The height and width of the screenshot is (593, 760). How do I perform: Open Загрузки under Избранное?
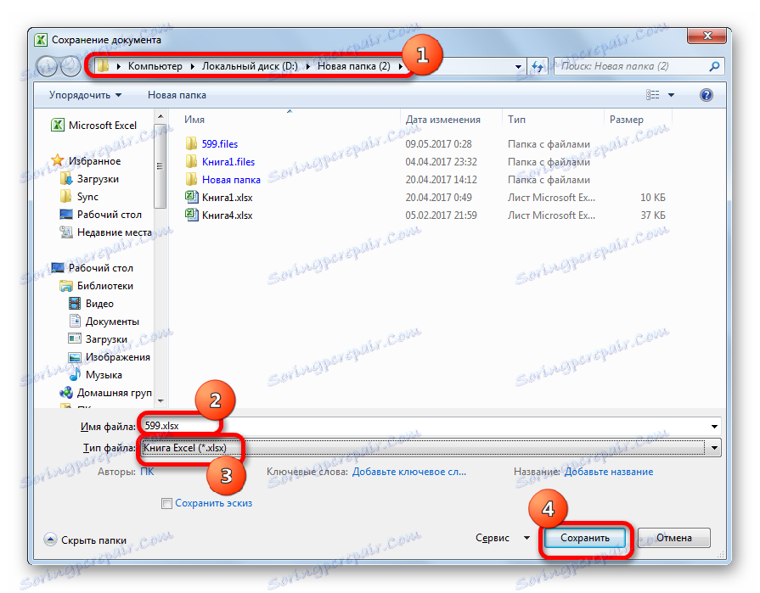89,179
